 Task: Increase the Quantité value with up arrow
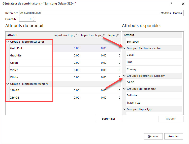(34, 18)
